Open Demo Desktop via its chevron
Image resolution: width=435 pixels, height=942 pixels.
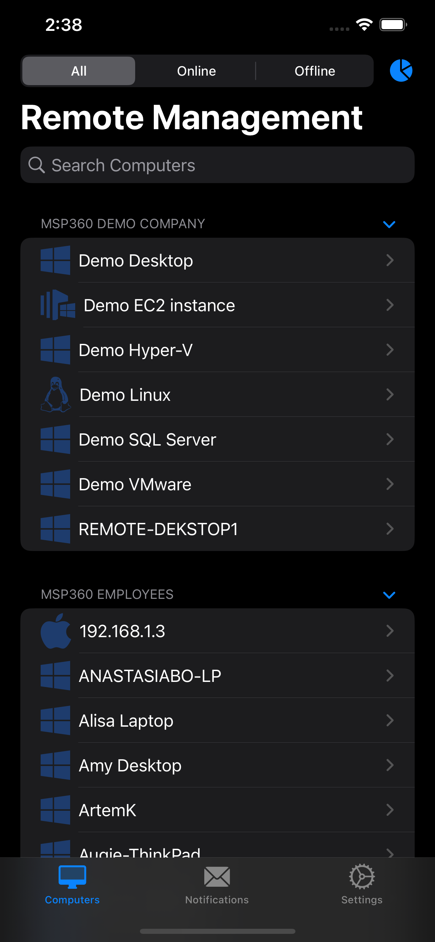click(x=390, y=260)
